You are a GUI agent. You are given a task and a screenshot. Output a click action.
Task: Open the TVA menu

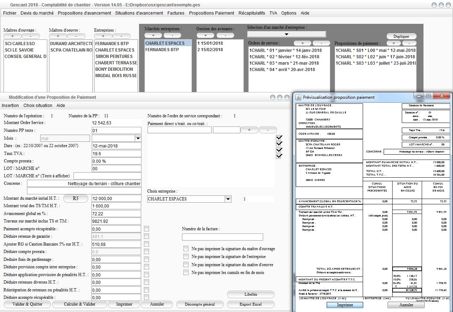[273, 13]
